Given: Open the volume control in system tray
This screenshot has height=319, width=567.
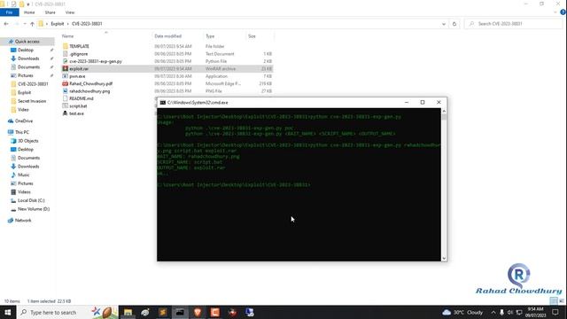Looking at the screenshot, I should click(x=510, y=312).
